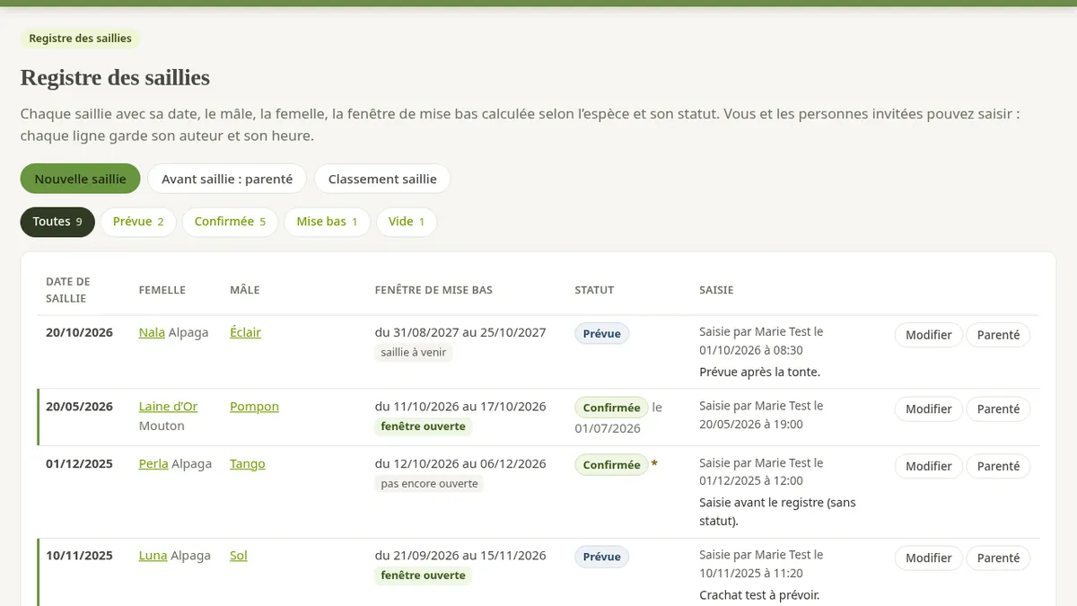The width and height of the screenshot is (1077, 606).
Task: Click the window du 11/10/2026 au 17/10/2026
Action: pyautogui.click(x=460, y=407)
